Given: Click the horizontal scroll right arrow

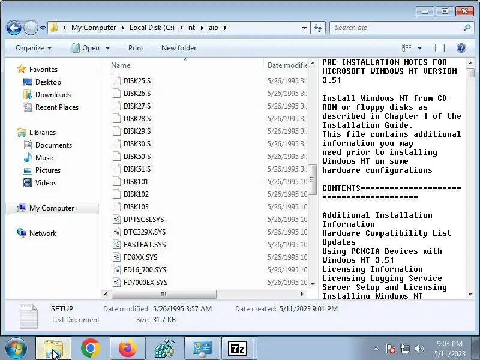Looking at the screenshot, I should 302,294.
